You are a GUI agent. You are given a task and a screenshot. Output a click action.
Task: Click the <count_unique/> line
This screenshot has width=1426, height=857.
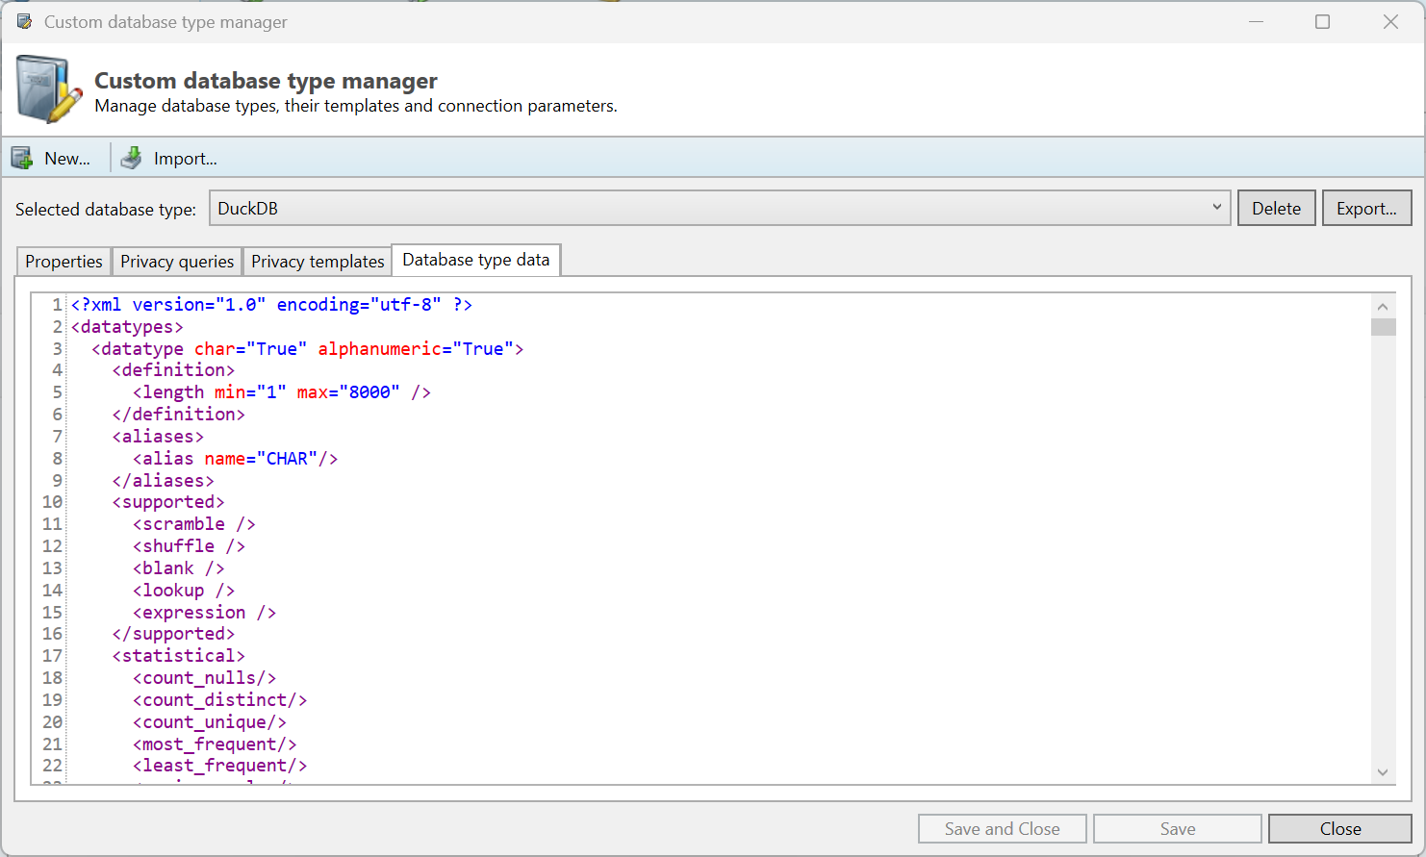[210, 722]
